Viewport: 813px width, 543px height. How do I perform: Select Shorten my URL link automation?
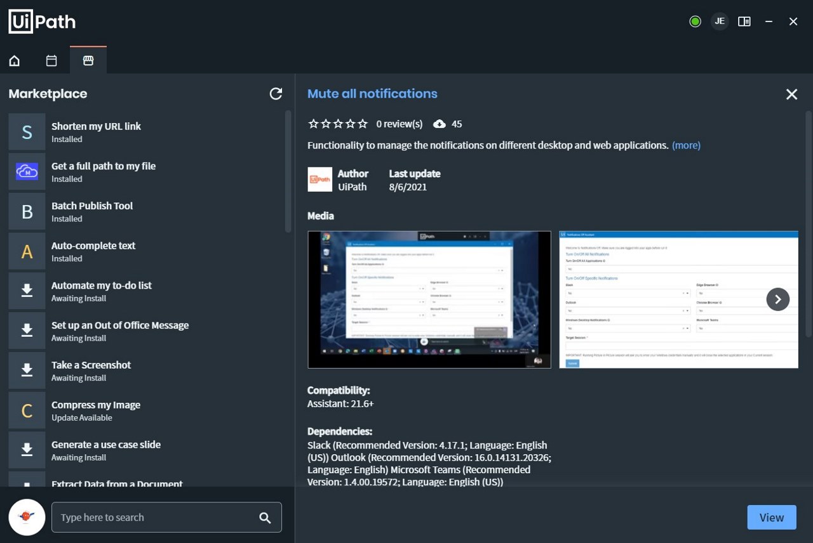click(x=146, y=132)
